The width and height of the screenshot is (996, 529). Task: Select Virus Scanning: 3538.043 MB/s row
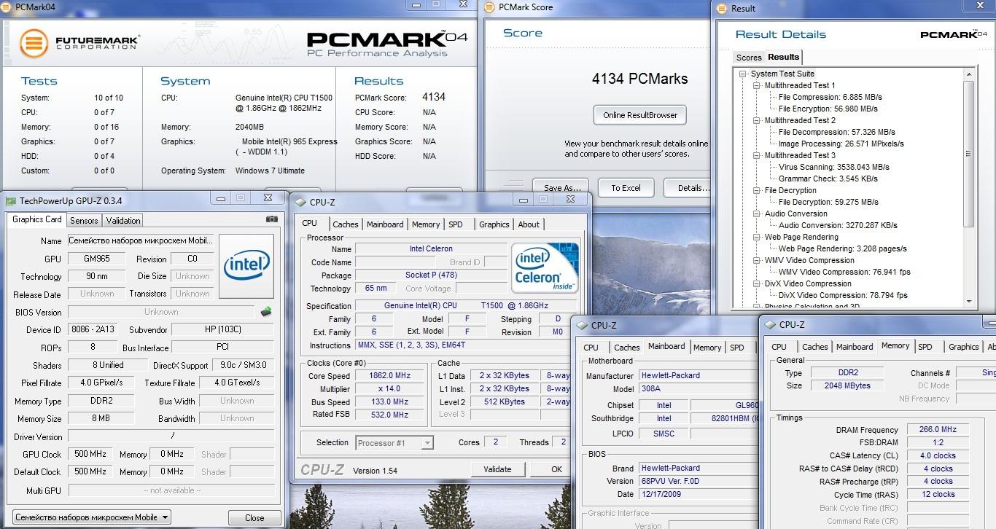(833, 167)
